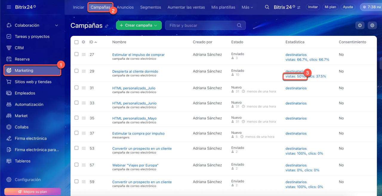Viewport: 382px width, 196px height.
Task: Open Automatización in the sidebar
Action: tap(29, 104)
